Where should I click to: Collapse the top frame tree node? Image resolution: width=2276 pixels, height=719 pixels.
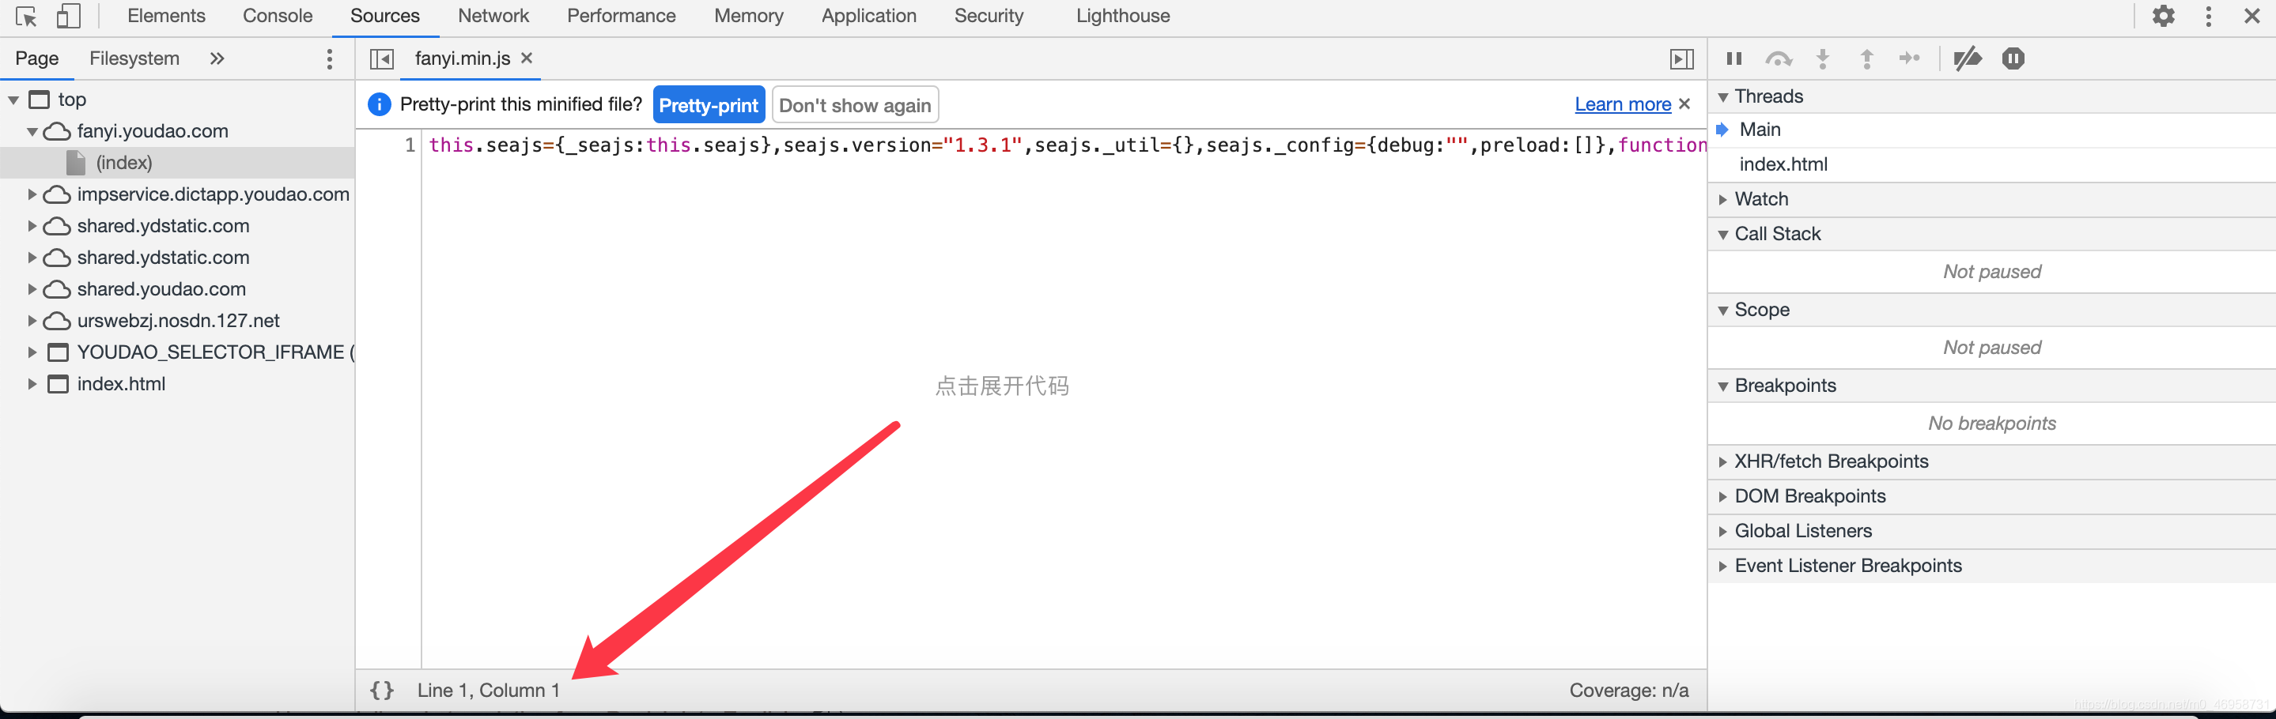(x=14, y=100)
